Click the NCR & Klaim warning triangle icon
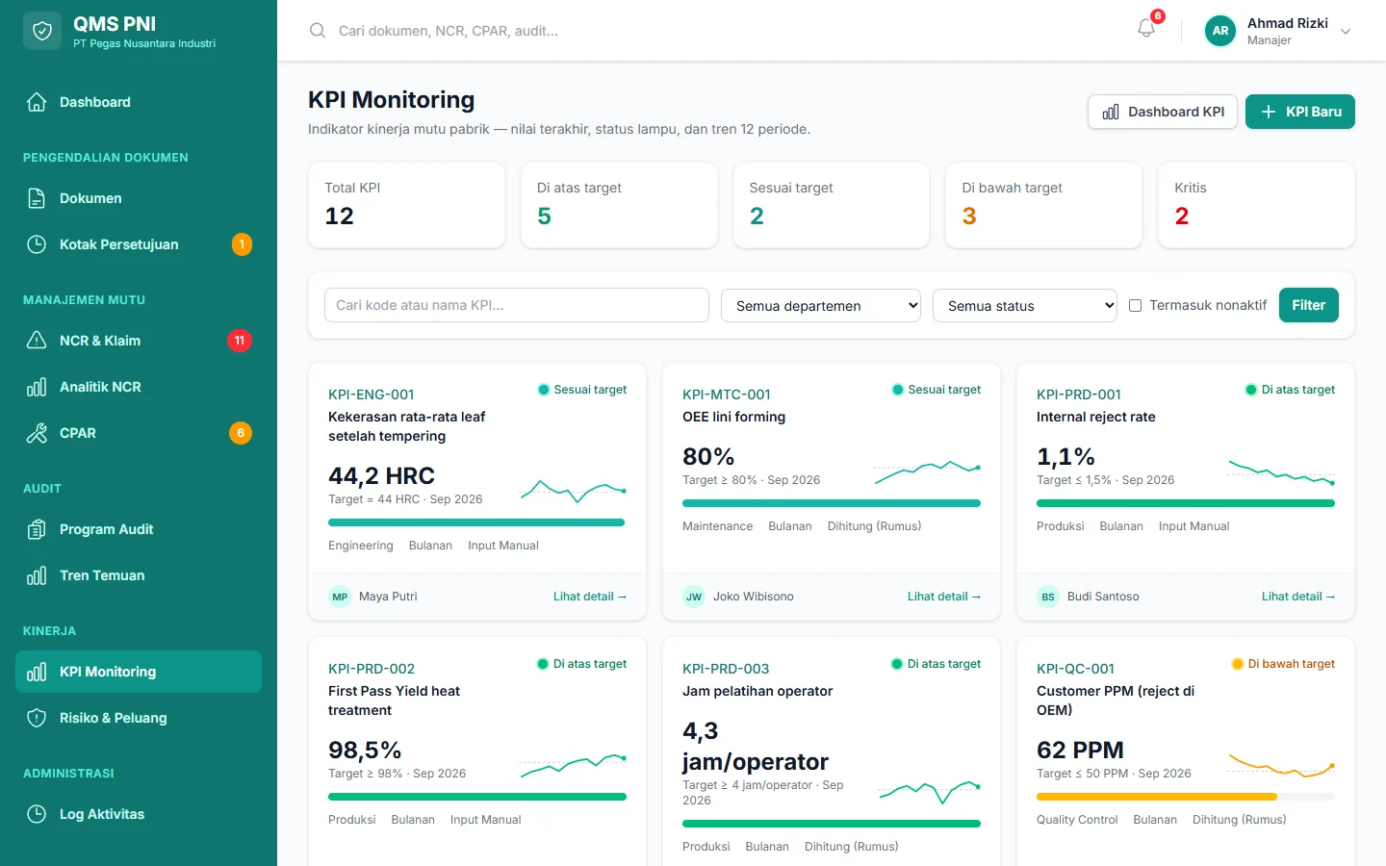Screen dimensions: 1386x866 click(x=37, y=341)
